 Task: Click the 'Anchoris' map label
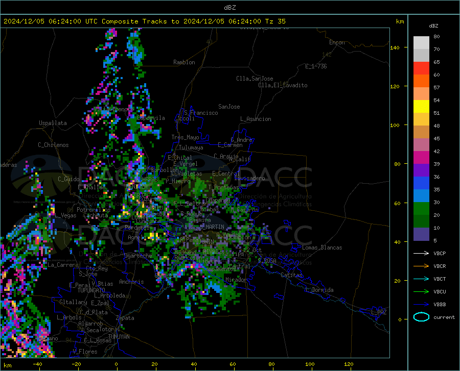point(131,282)
